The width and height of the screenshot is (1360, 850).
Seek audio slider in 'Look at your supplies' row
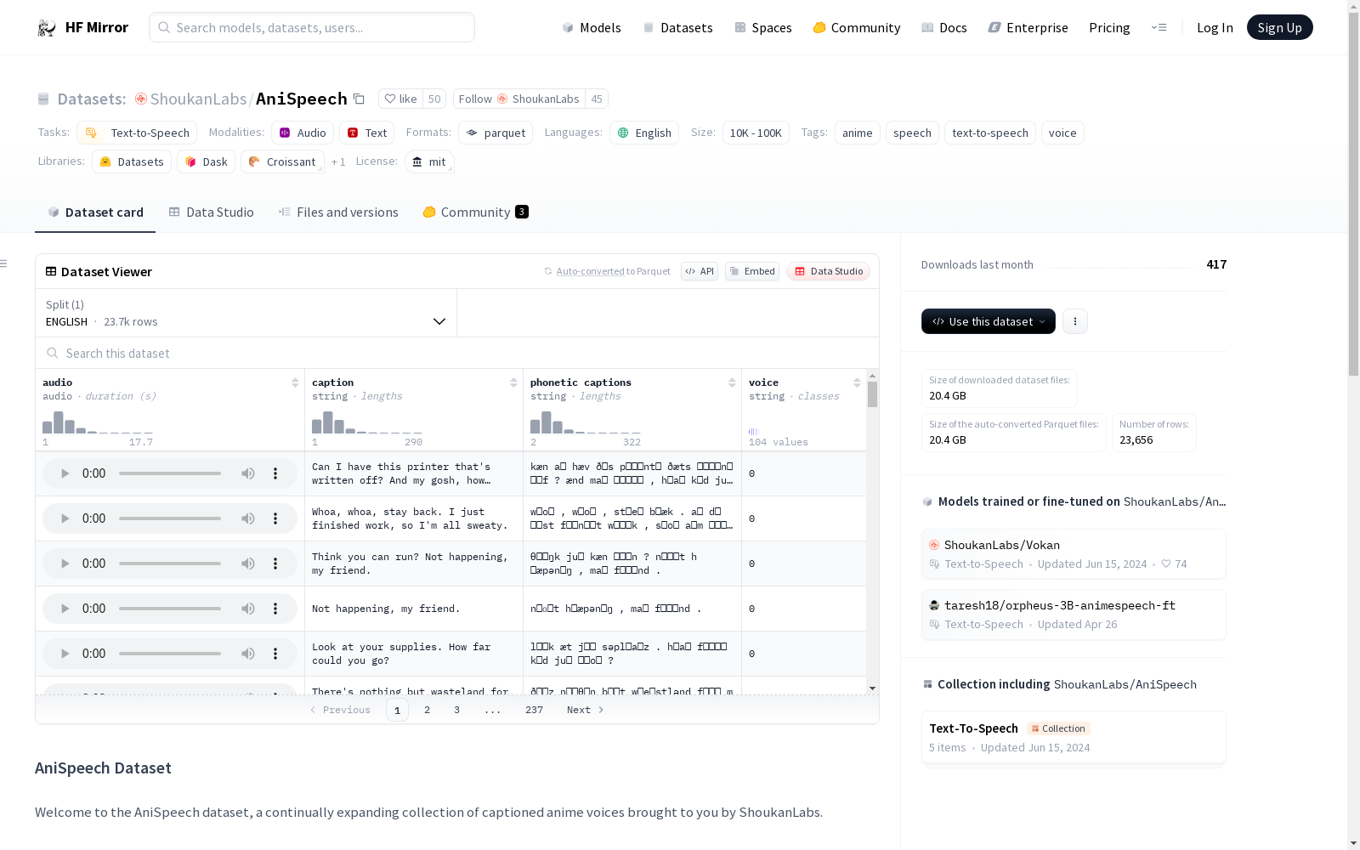point(170,654)
